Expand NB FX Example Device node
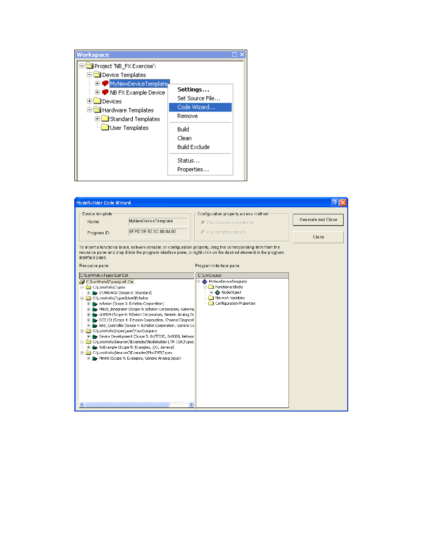The height and width of the screenshot is (547, 422). [97, 92]
